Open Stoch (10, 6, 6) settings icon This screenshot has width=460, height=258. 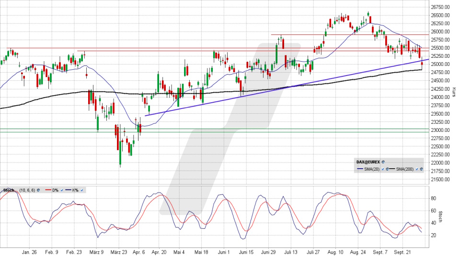[x=38, y=190]
